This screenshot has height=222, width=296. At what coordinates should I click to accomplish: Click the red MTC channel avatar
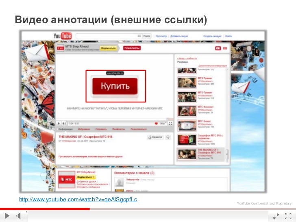tap(66, 180)
